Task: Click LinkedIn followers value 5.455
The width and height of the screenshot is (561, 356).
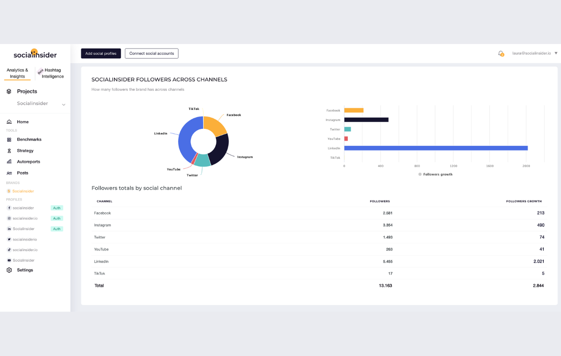Action: 387,262
